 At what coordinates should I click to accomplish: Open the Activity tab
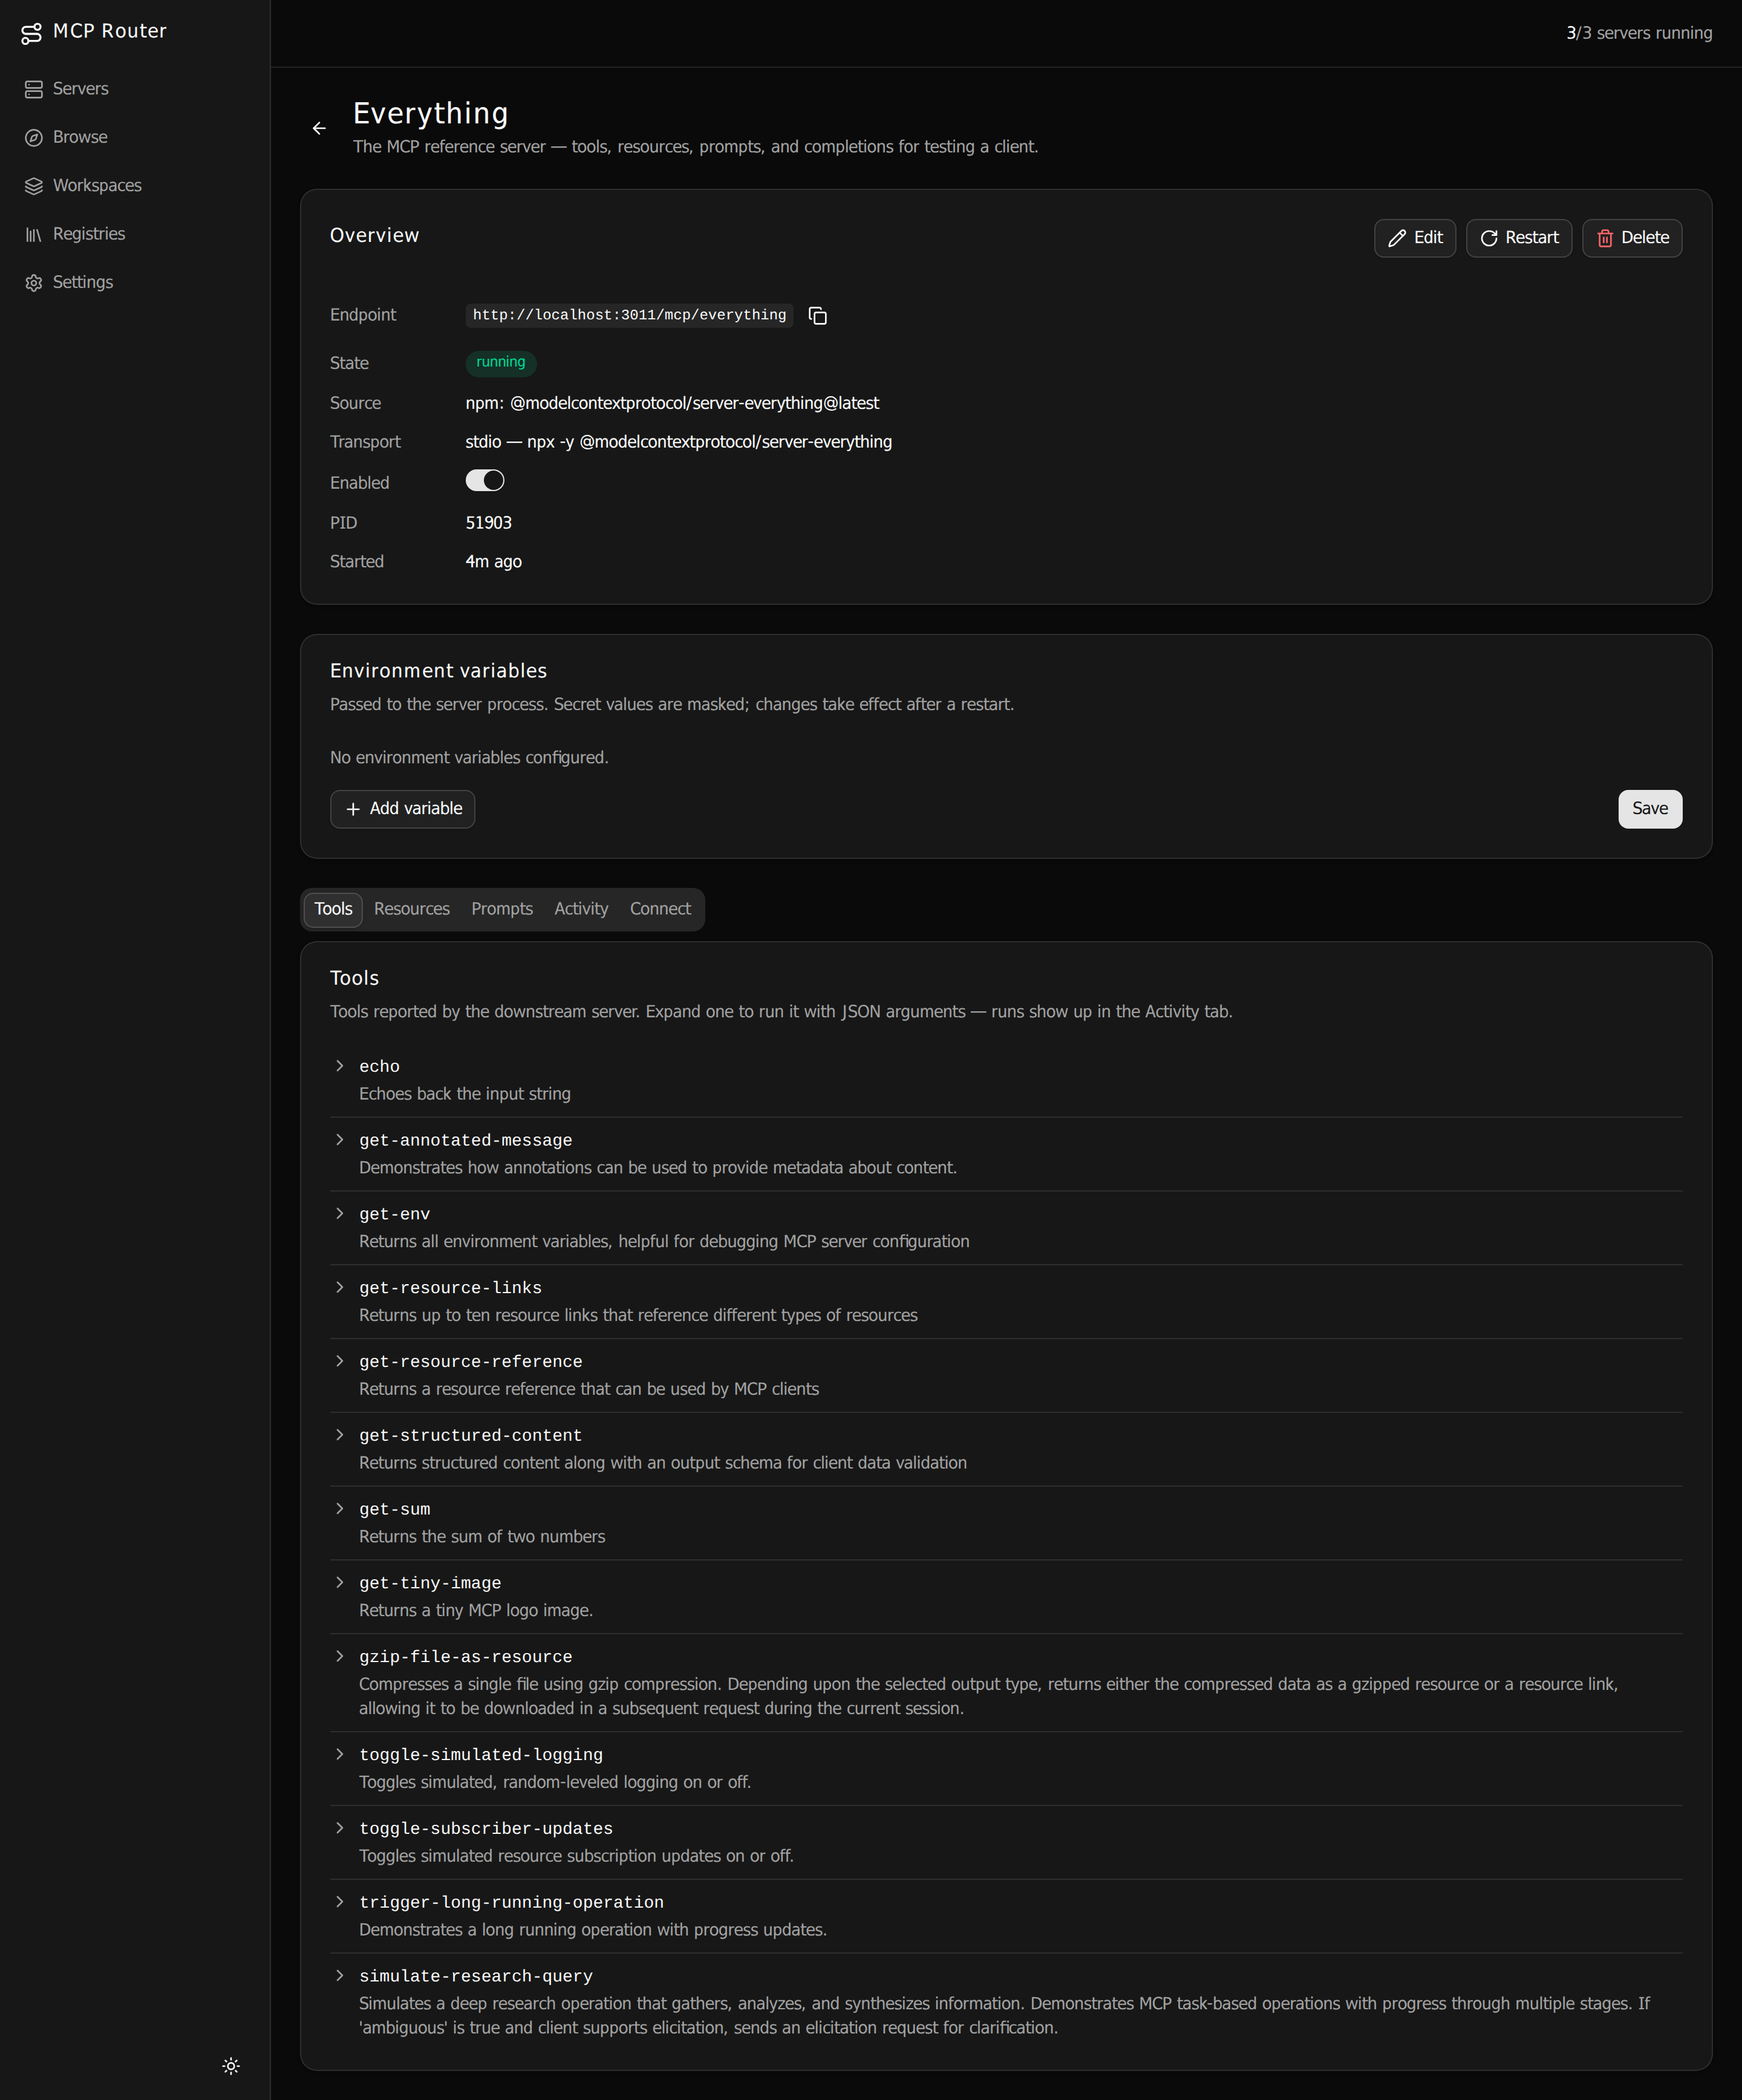point(581,909)
